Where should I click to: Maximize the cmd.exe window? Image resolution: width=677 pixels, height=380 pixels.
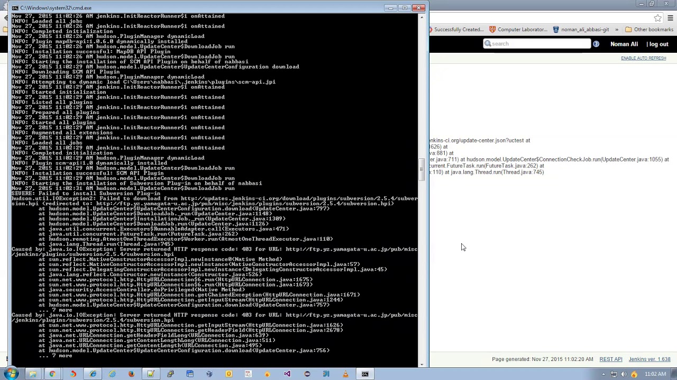[405, 8]
